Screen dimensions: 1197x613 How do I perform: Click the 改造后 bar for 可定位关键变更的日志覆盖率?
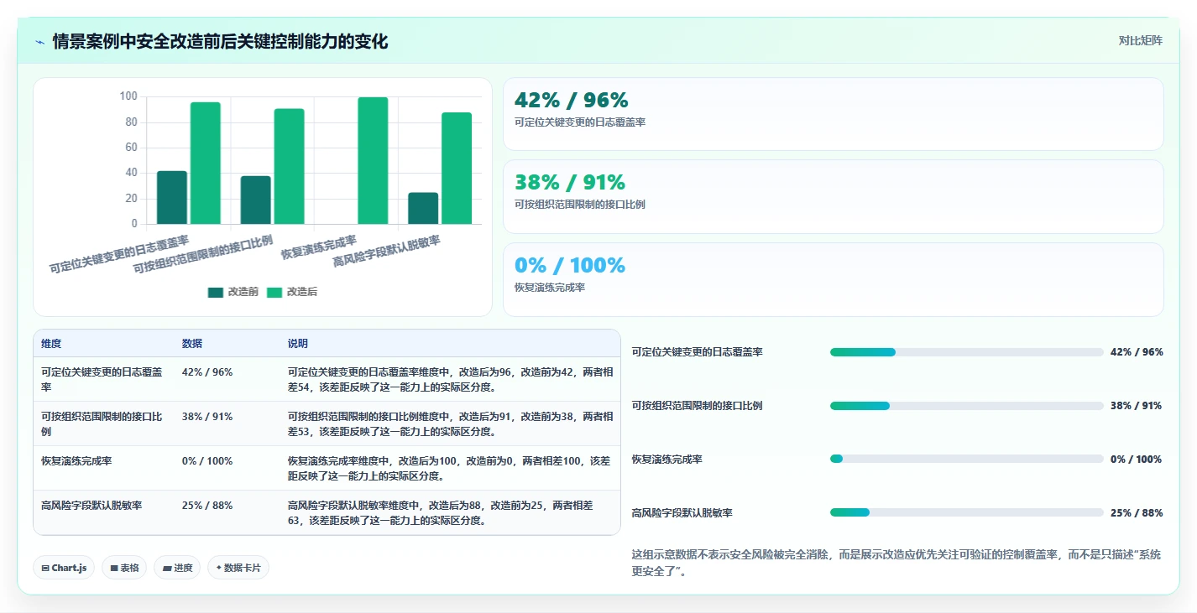coord(206,164)
